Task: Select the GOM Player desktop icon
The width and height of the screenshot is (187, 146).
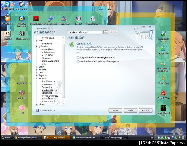Action: pos(7,20)
